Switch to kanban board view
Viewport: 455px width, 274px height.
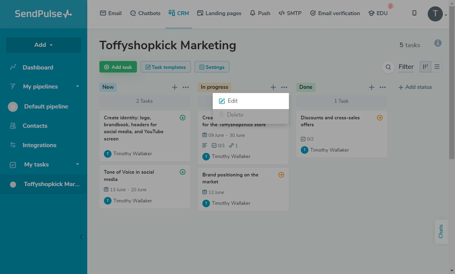point(425,67)
